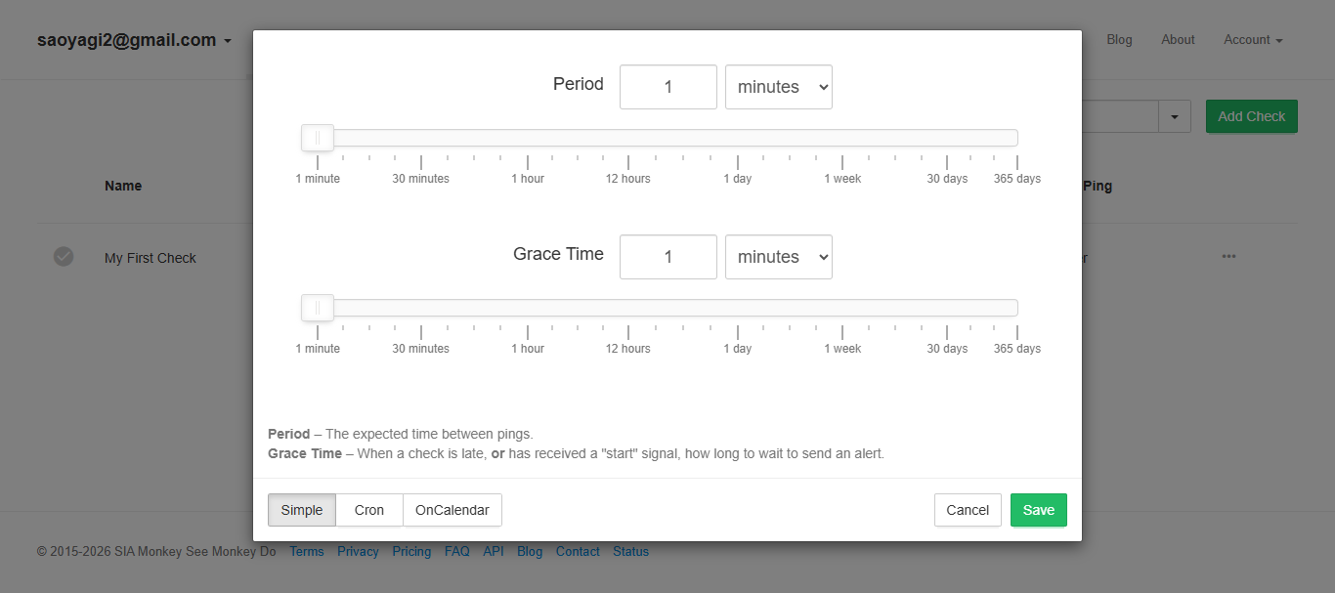Click the Grace Time slider handle
The image size is (1335, 593).
tap(318, 308)
